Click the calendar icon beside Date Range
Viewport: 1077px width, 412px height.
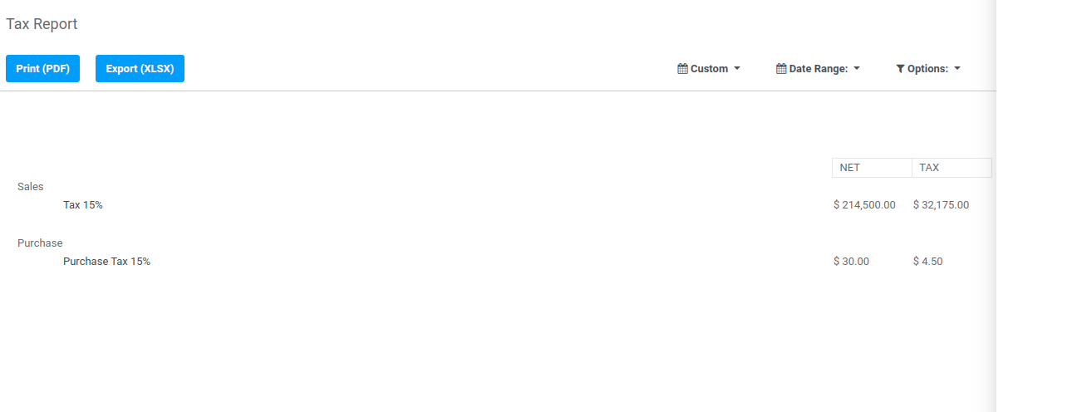[781, 69]
